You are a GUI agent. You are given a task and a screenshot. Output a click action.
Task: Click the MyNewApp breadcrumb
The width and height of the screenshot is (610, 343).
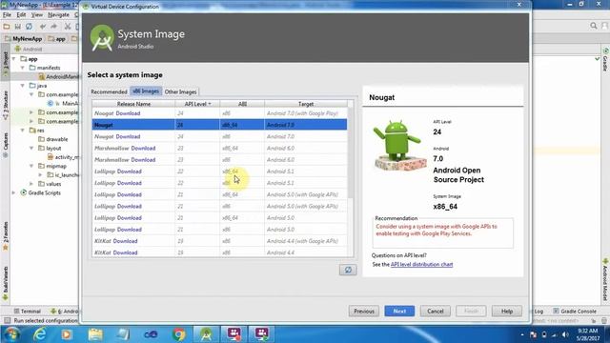coord(23,39)
